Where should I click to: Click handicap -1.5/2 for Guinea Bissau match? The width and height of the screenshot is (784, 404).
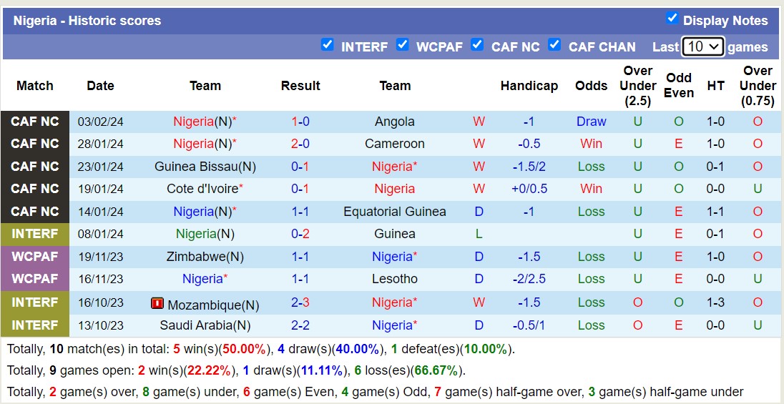[529, 167]
